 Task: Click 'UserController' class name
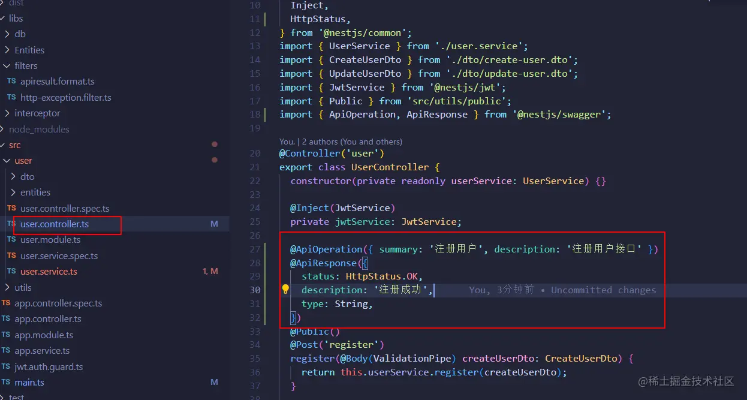pyautogui.click(x=390, y=167)
